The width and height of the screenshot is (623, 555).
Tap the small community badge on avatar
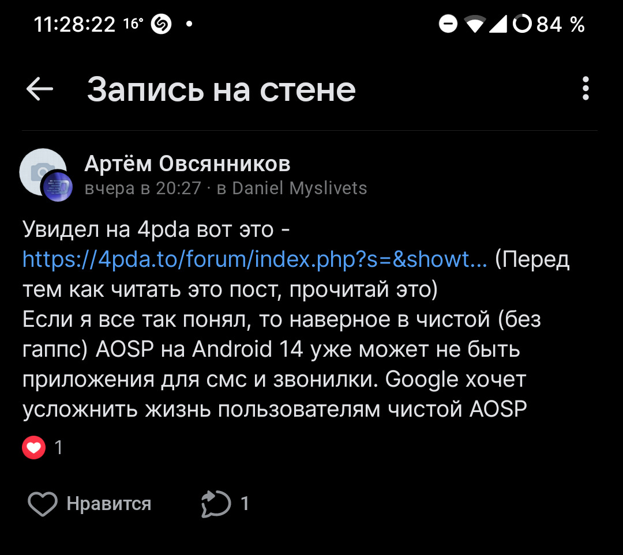58,186
